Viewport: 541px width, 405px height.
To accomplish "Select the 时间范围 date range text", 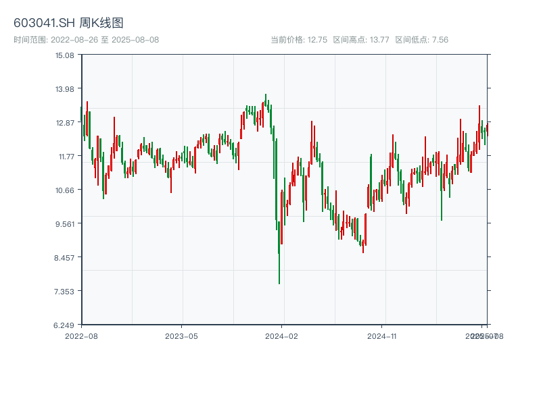I will pos(86,40).
